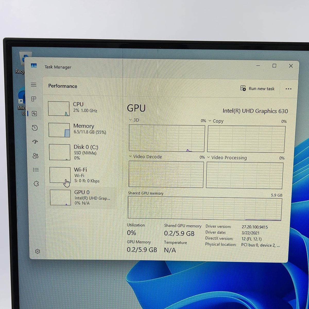Click the Temperature N/A value
The width and height of the screenshot is (309, 309).
pyautogui.click(x=170, y=250)
